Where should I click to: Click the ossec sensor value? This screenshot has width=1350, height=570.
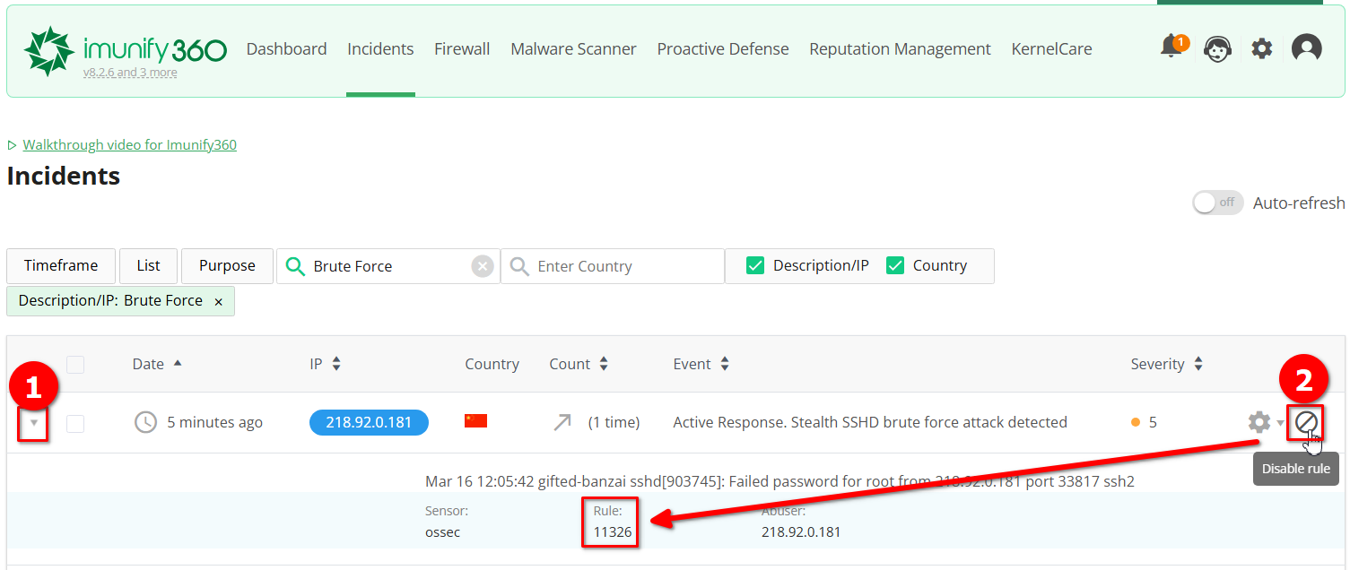tap(442, 532)
